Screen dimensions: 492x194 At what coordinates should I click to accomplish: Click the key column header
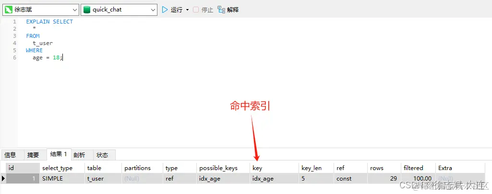coord(274,168)
